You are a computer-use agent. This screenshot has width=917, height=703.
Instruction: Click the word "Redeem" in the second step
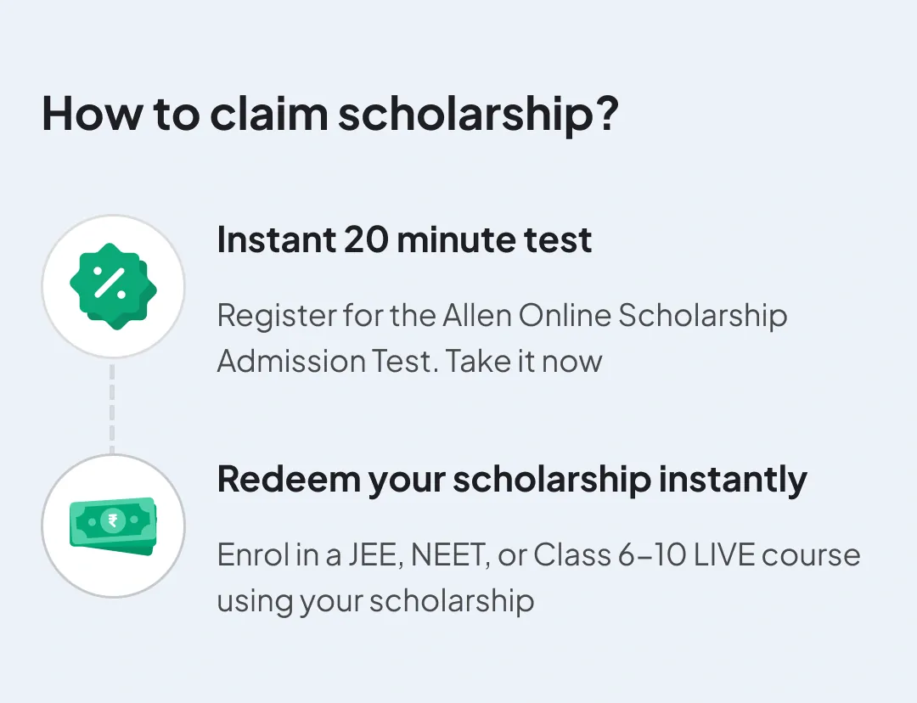coord(289,480)
